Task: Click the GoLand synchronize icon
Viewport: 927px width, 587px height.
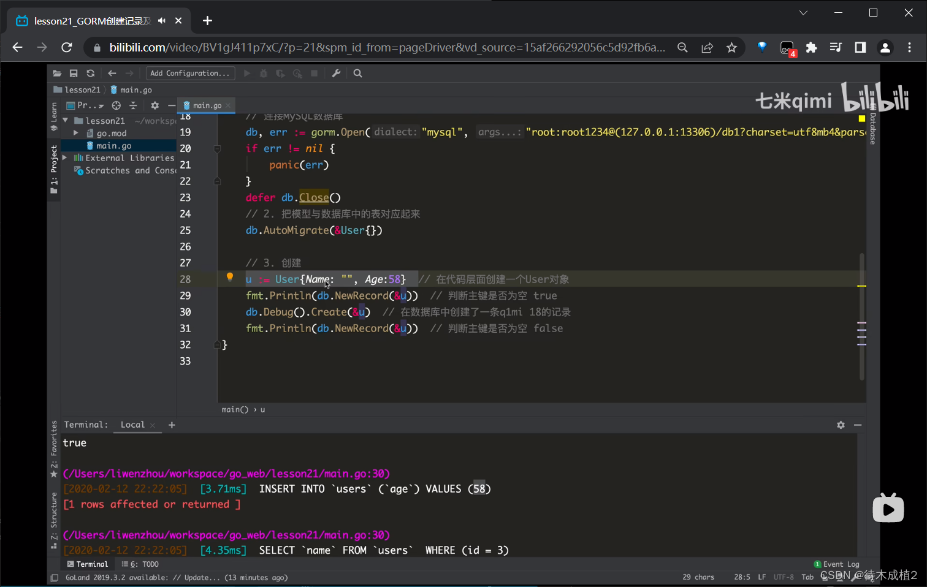Action: [90, 74]
